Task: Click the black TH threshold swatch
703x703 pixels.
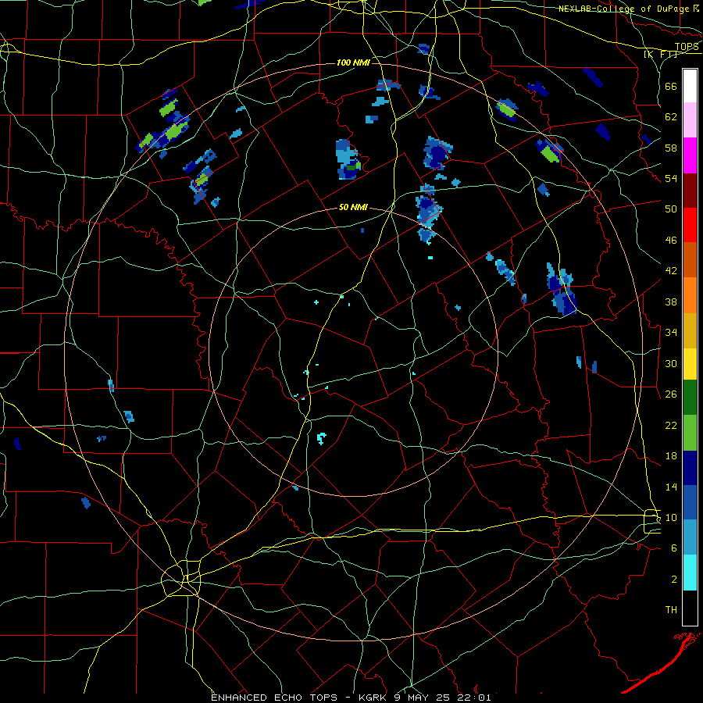Action: (690, 608)
